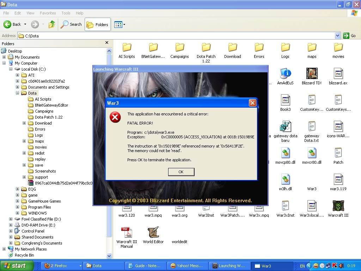Select the Dota Patch 1.22 folder icon

pos(206,47)
